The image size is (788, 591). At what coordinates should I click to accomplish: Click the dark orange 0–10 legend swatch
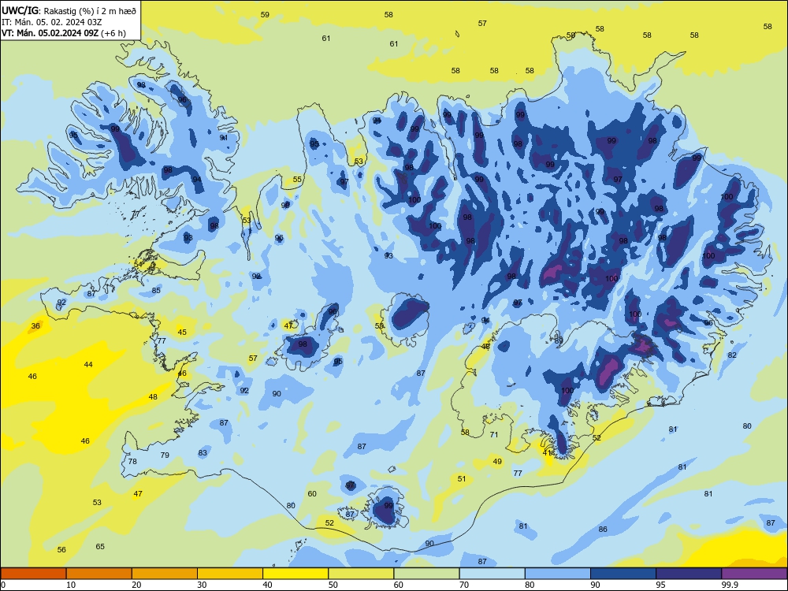(x=33, y=573)
